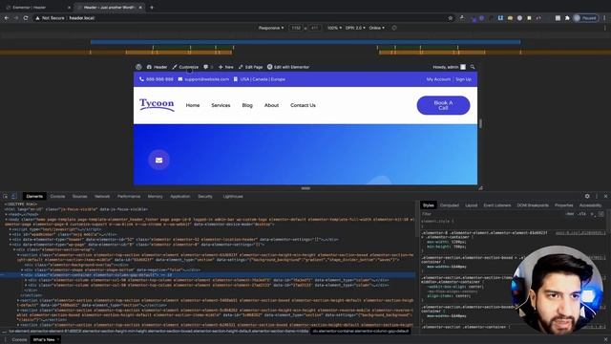611x344 pixels.
Task: Click the Styles filter input field
Action: [x=492, y=214]
